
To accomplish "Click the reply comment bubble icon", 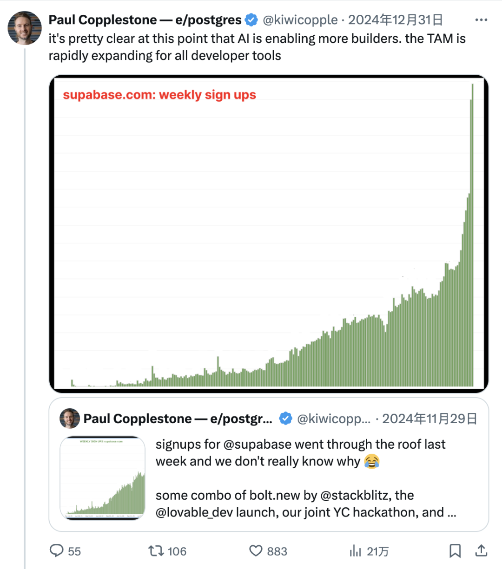I will (x=57, y=551).
